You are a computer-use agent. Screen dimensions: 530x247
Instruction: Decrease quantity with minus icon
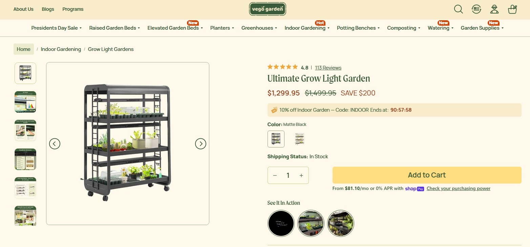(x=275, y=175)
